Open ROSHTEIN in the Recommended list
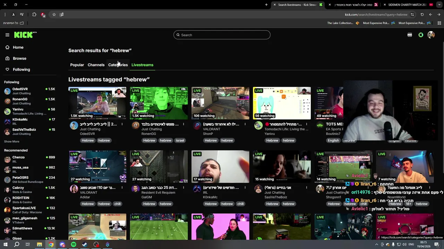This screenshot has width=444, height=249. click(x=29, y=200)
